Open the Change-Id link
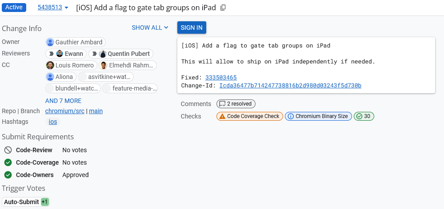Screen dimensions: 444x209 (x=290, y=85)
